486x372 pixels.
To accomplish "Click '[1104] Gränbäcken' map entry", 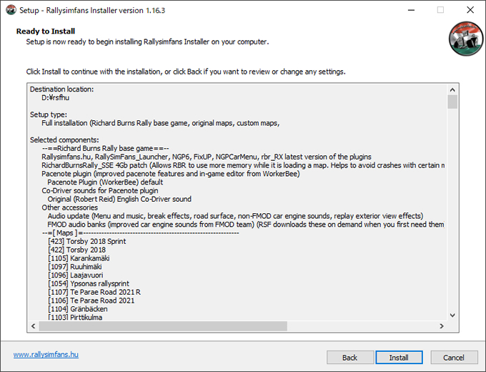I will [x=77, y=309].
